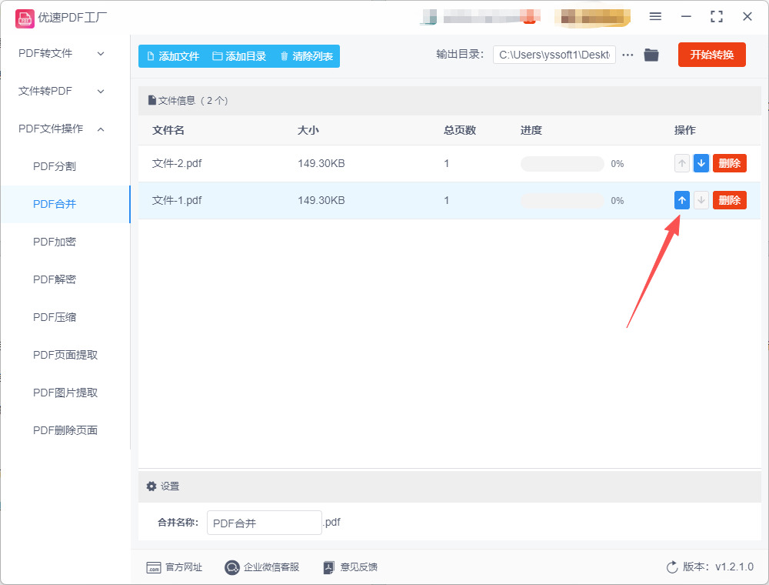Screen dimensions: 769x585
Task: Click the PDF转文件 menu label
Action: tap(45, 53)
